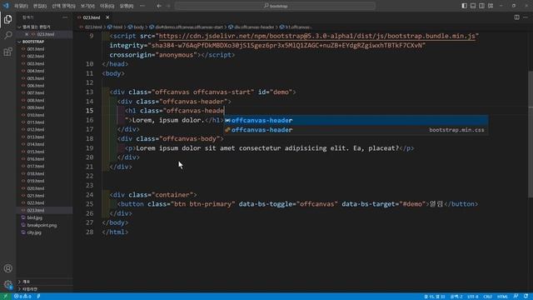Toggle the primary side bar layout icon
The height and width of the screenshot is (300, 533).
[x=465, y=6]
